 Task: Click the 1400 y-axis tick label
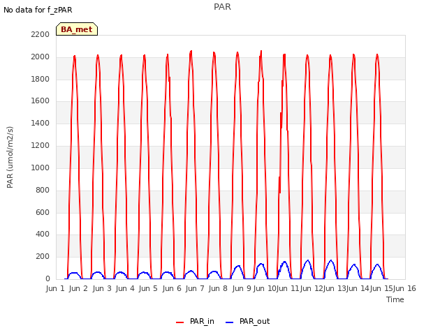click(x=41, y=123)
